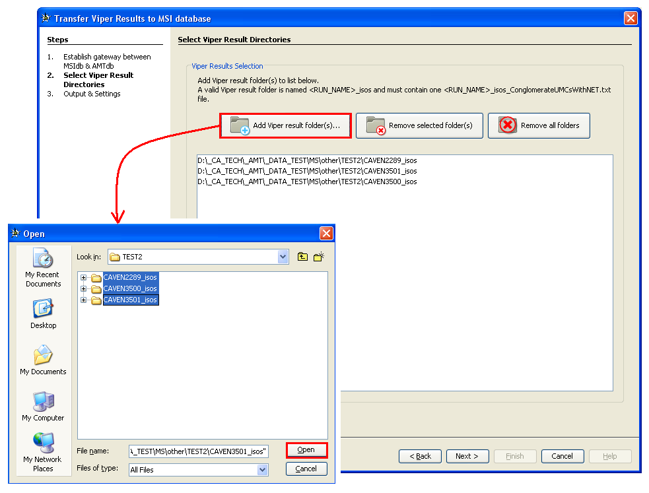
Task: Open My Network Places shortcut
Action: tap(43, 452)
